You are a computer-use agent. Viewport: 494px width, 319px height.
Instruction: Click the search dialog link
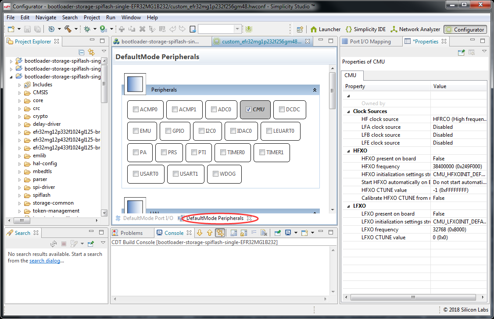pyautogui.click(x=45, y=261)
